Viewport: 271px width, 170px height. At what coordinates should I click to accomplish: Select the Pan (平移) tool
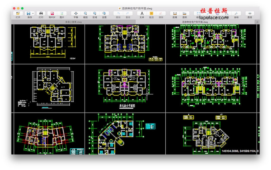[x=76, y=13]
